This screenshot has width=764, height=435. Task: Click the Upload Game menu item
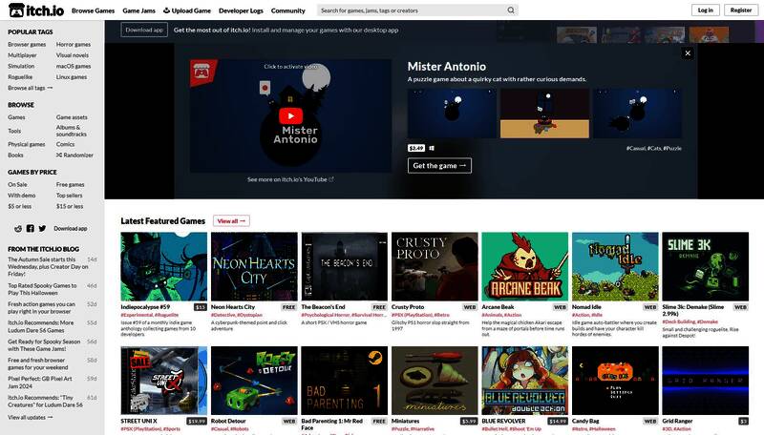[186, 10]
